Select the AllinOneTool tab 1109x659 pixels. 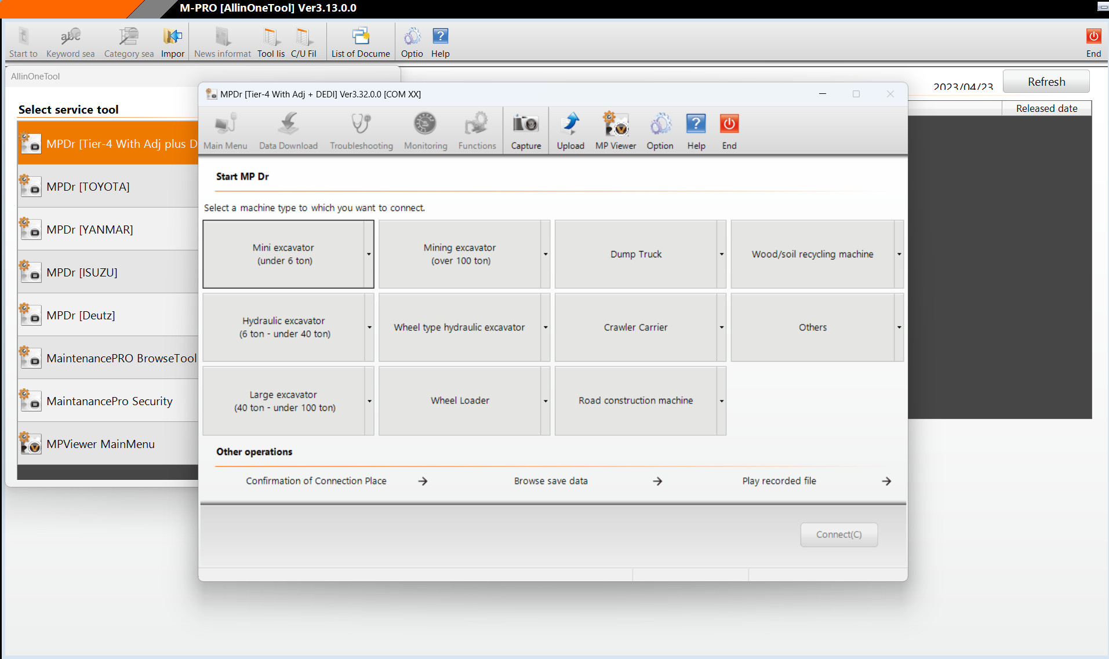(35, 76)
